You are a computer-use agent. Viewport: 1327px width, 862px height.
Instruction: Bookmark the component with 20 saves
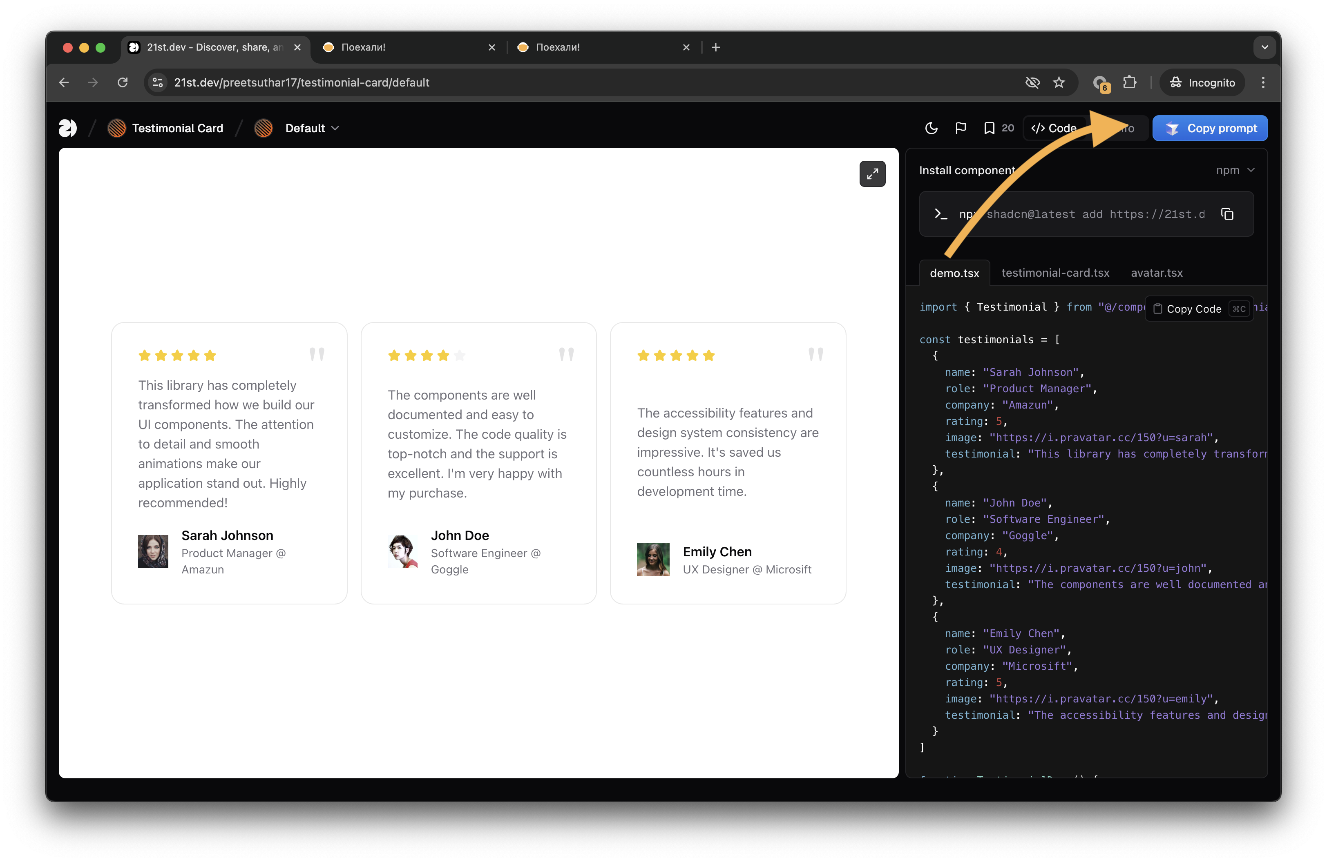pos(989,128)
